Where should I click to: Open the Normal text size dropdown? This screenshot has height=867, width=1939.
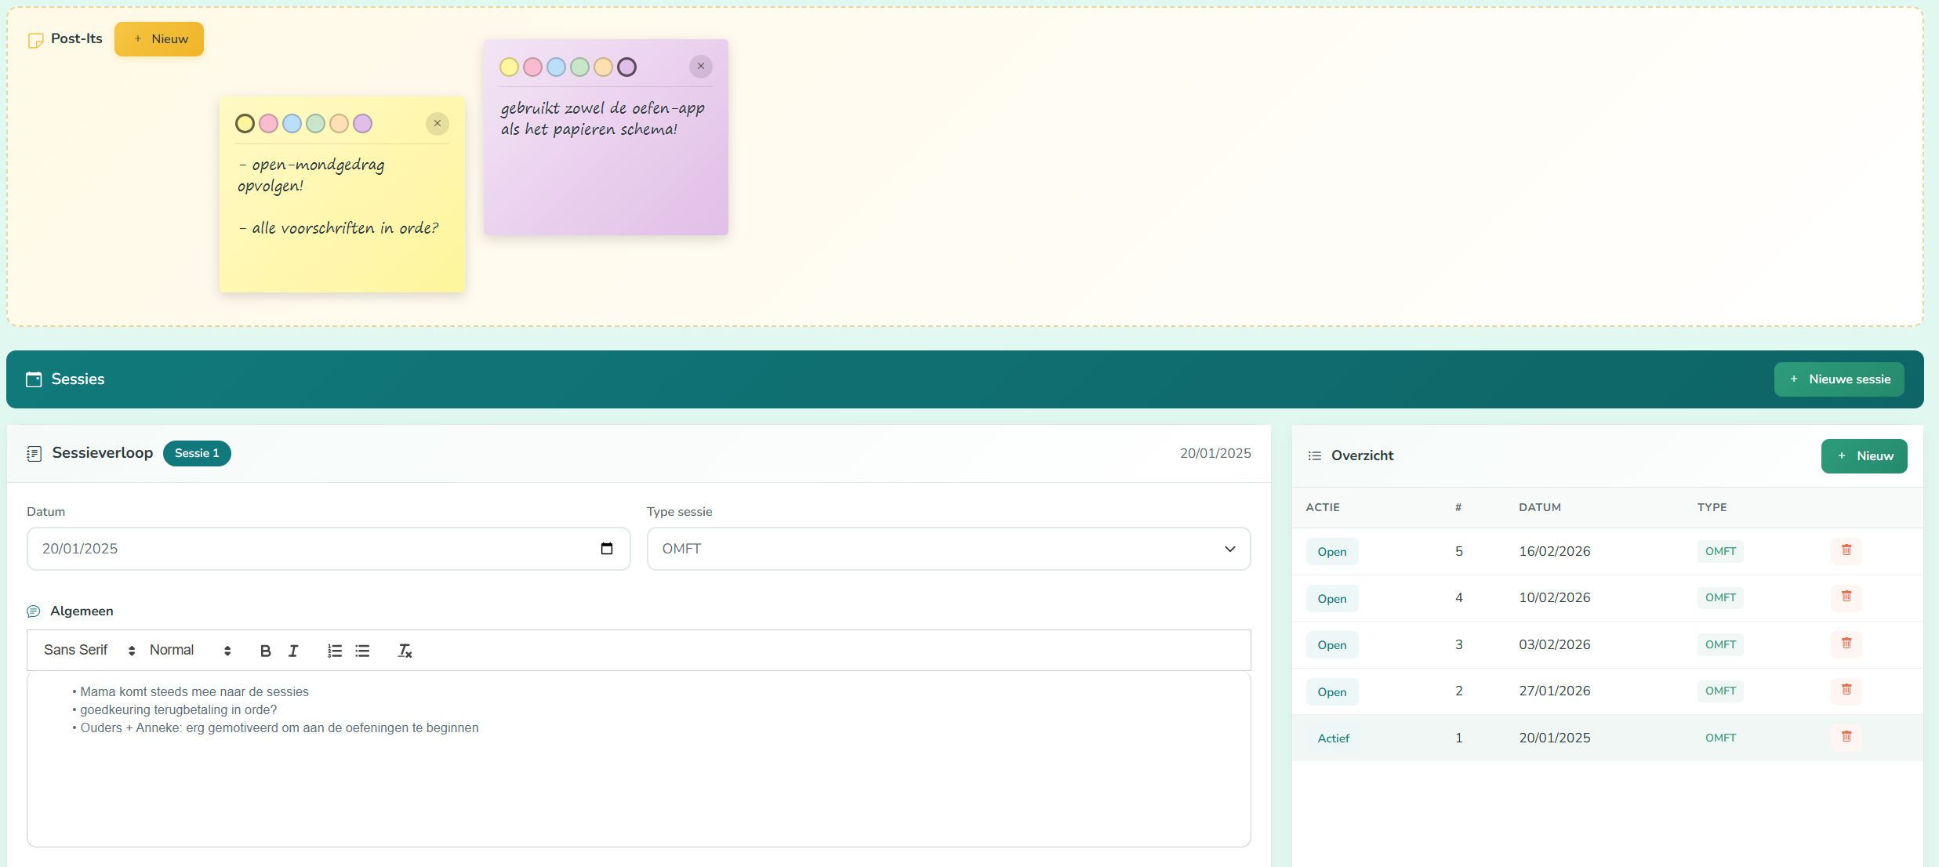(x=190, y=651)
